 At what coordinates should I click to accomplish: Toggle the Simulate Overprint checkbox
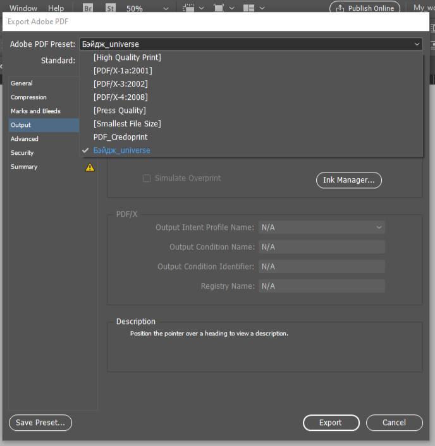pos(147,179)
